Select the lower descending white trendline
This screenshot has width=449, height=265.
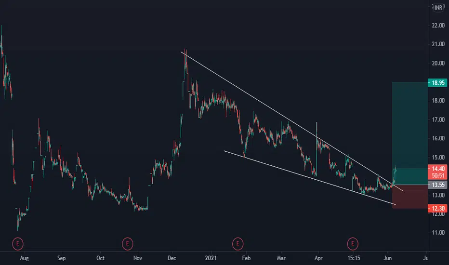tap(309, 177)
